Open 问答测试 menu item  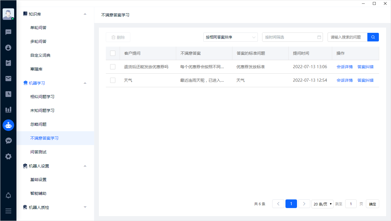(x=55, y=152)
